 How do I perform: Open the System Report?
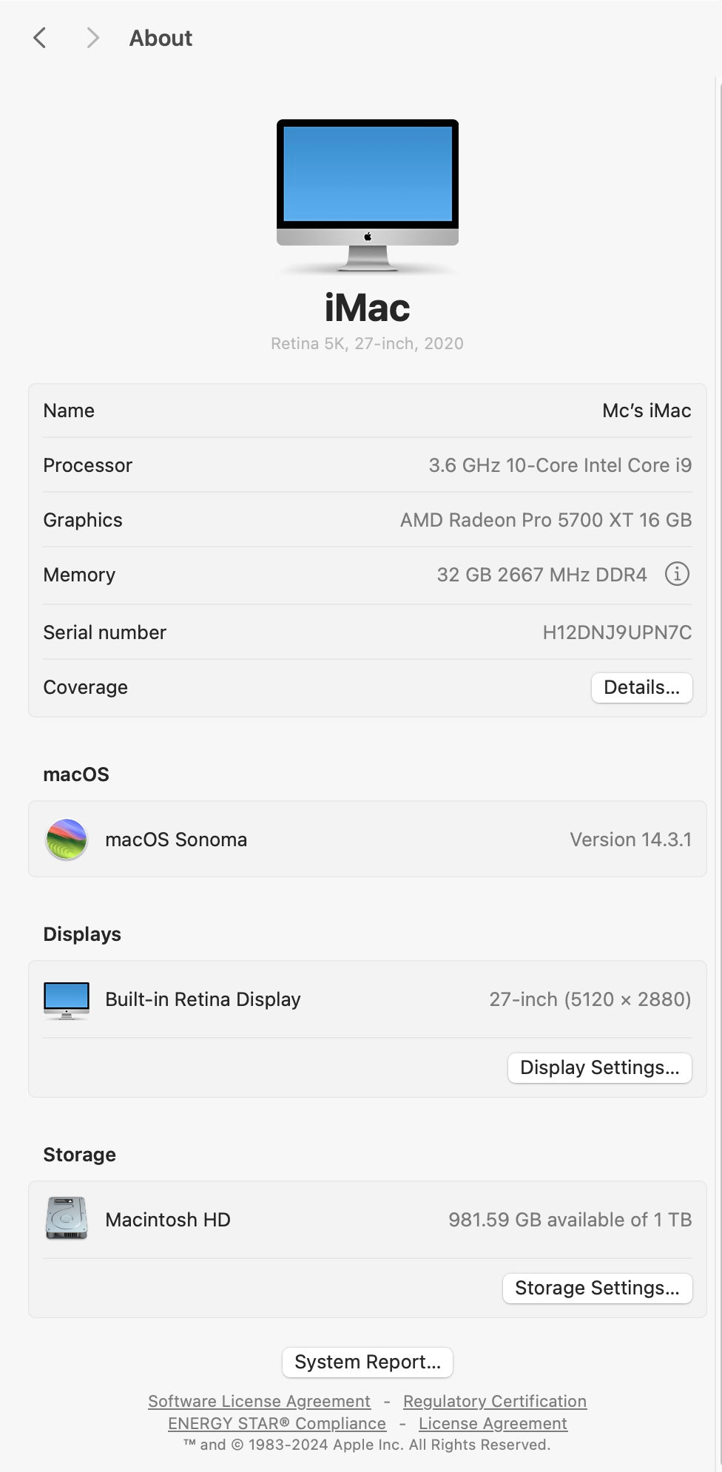click(x=368, y=1362)
